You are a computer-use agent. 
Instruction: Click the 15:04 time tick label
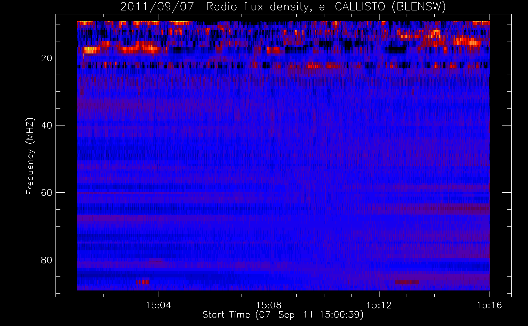pyautogui.click(x=158, y=305)
